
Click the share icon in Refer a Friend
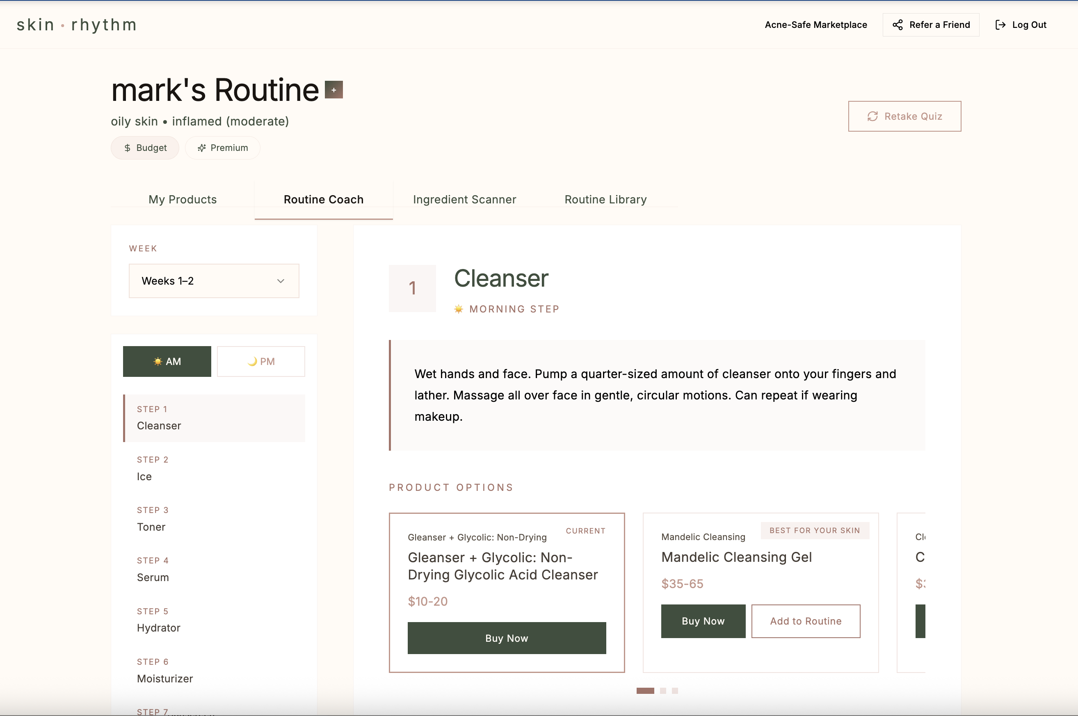tap(897, 25)
